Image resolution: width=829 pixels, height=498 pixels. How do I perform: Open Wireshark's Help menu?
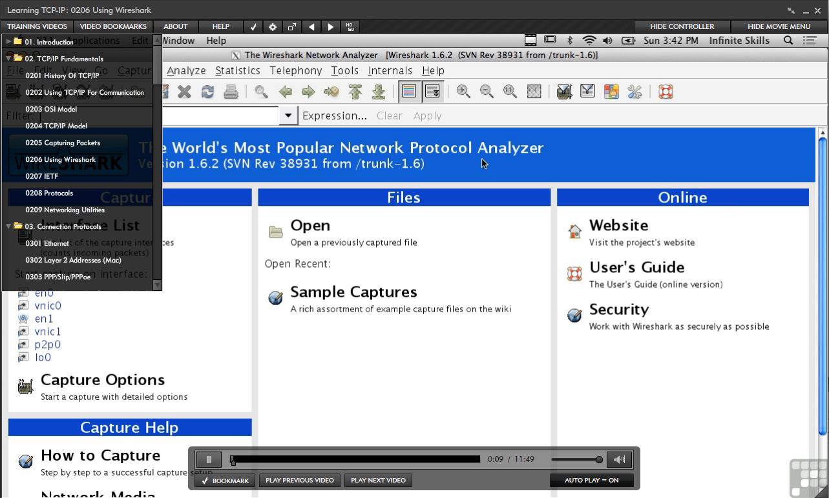click(433, 71)
